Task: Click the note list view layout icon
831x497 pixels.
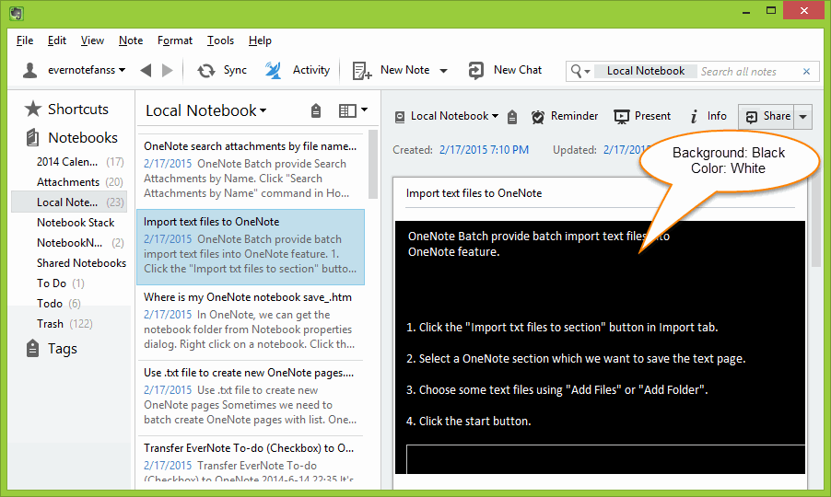Action: tap(347, 110)
